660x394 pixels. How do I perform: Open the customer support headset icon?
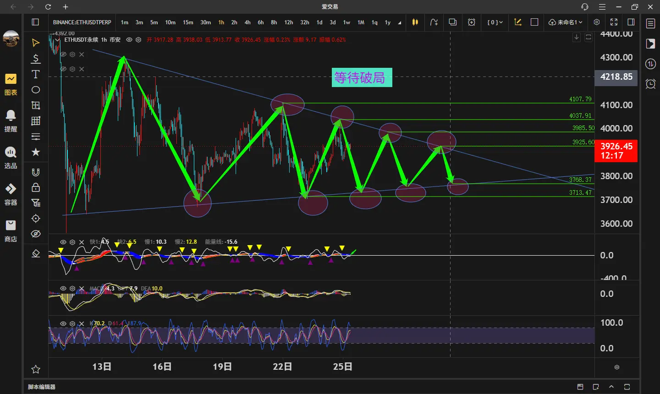click(x=585, y=7)
